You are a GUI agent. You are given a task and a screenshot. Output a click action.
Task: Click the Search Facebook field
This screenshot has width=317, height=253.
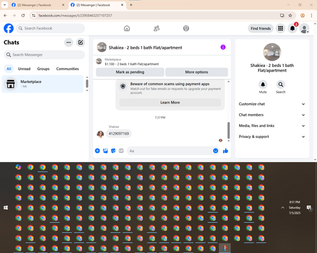point(51,28)
